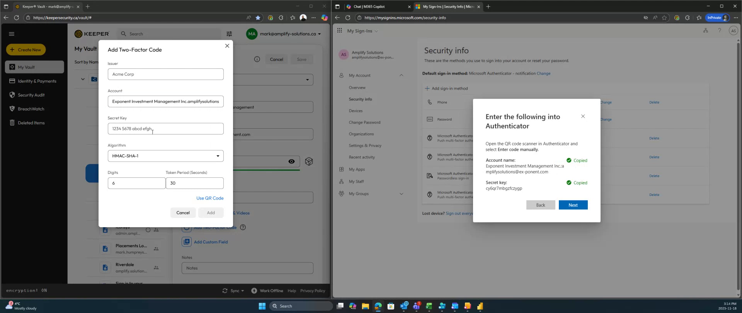Open Excel from the taskbar
This screenshot has width=742, height=313.
429,306
